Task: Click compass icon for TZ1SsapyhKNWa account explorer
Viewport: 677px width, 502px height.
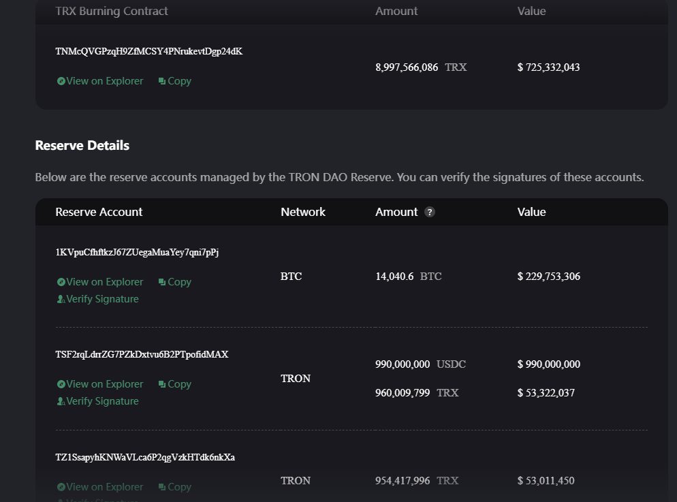Action: [61, 487]
